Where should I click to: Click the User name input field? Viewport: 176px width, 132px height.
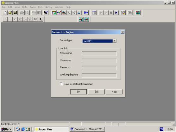pos(99,61)
